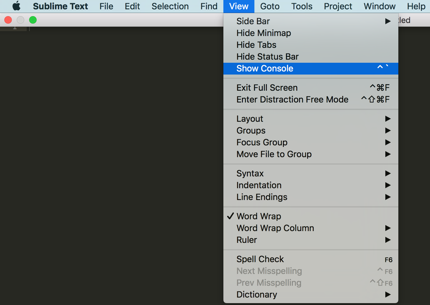Open the Sublime Text application menu
The height and width of the screenshot is (305, 430).
(60, 6)
